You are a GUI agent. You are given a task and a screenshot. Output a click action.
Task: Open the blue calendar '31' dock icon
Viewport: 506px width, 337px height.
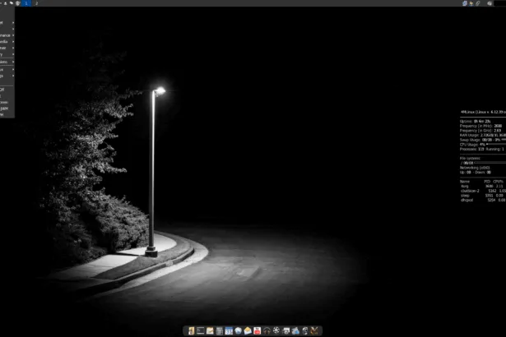point(229,331)
